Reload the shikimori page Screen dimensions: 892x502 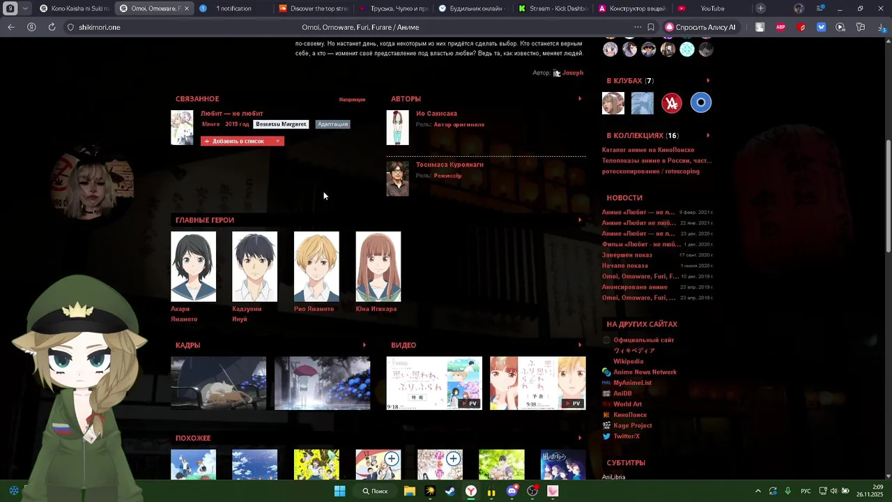click(x=52, y=27)
